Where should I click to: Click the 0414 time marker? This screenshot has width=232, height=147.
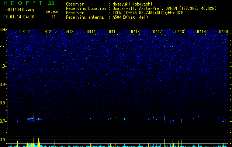(x=91, y=32)
